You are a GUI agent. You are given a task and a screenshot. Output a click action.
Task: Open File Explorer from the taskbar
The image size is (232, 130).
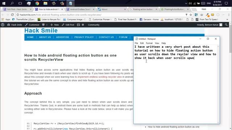click(x=45, y=3)
